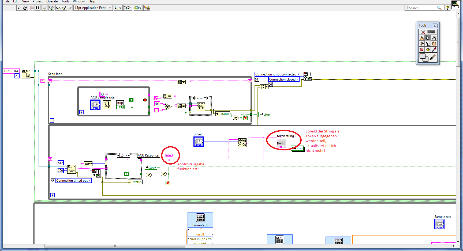Open the File menu
This screenshot has width=463, height=251.
coord(7,2)
